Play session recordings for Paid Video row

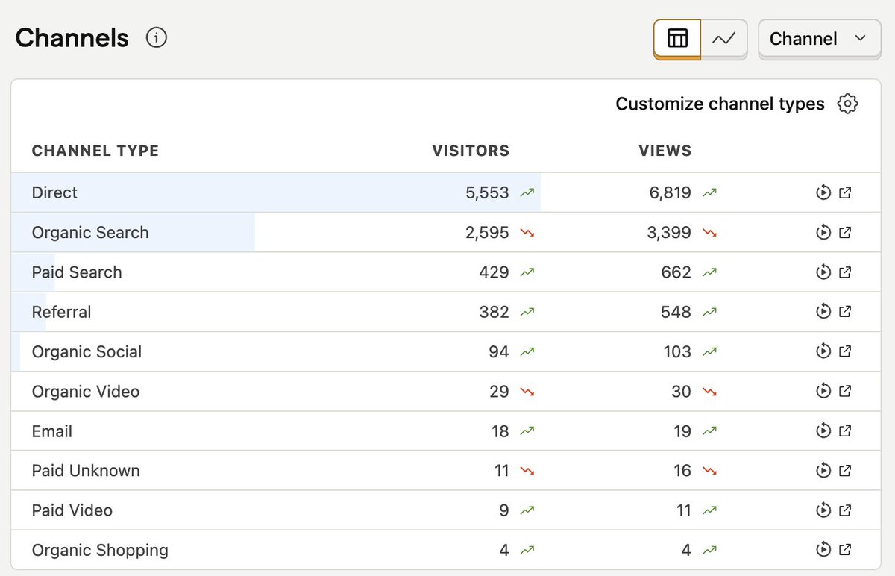coord(823,510)
